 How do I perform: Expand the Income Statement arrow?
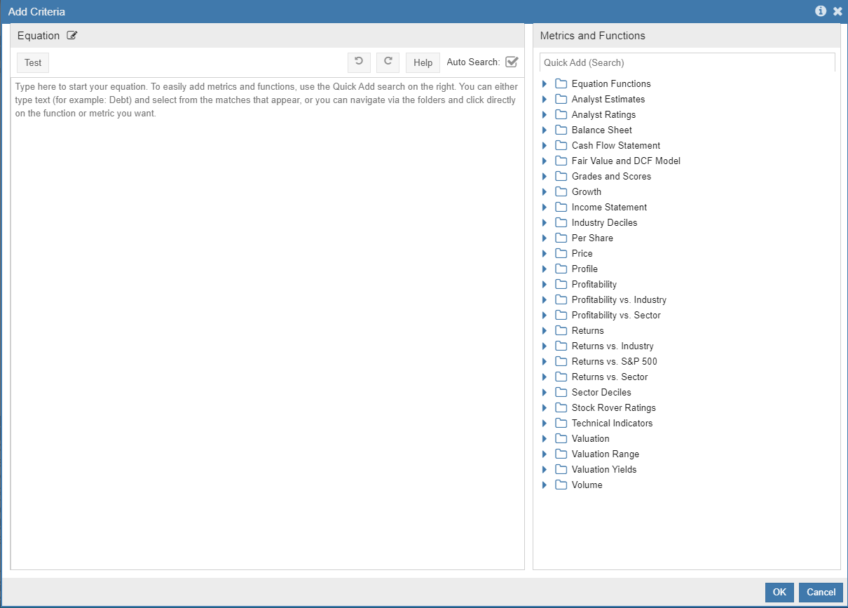pyautogui.click(x=545, y=207)
